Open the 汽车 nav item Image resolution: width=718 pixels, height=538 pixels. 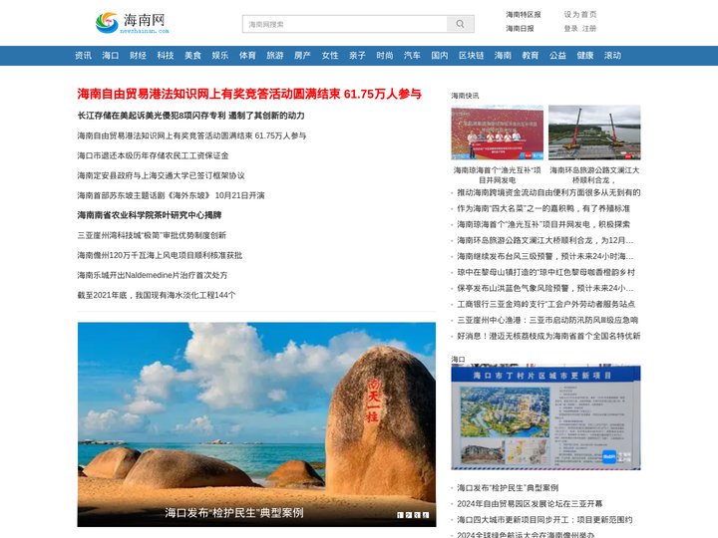coord(412,56)
